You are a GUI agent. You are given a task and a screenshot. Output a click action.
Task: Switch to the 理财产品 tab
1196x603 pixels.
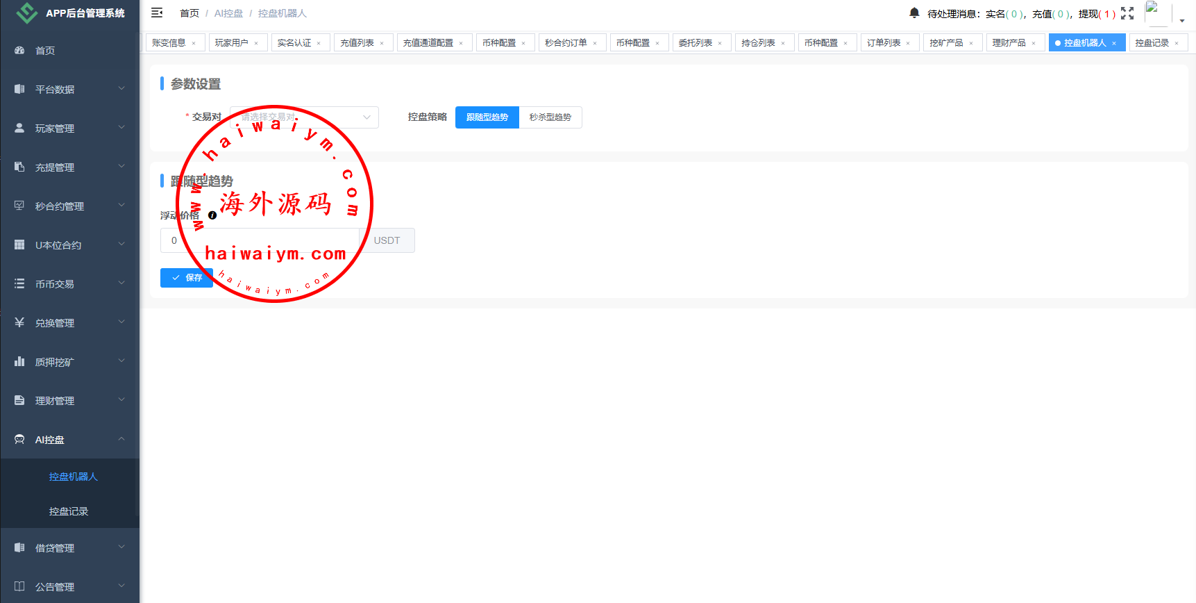click(x=1009, y=43)
